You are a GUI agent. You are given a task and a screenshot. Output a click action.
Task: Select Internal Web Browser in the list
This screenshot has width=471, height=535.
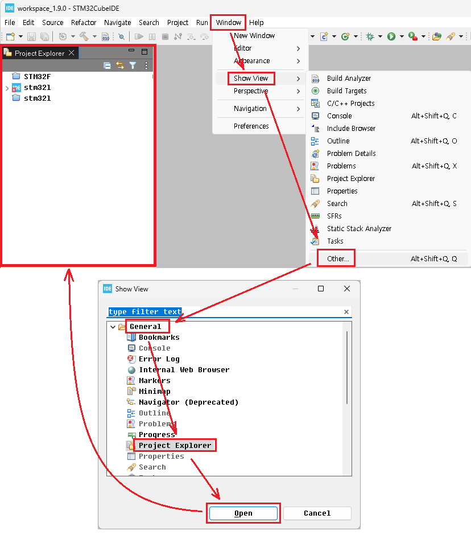point(184,370)
